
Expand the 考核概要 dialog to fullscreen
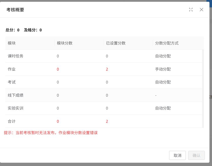pyautogui.click(x=191, y=10)
